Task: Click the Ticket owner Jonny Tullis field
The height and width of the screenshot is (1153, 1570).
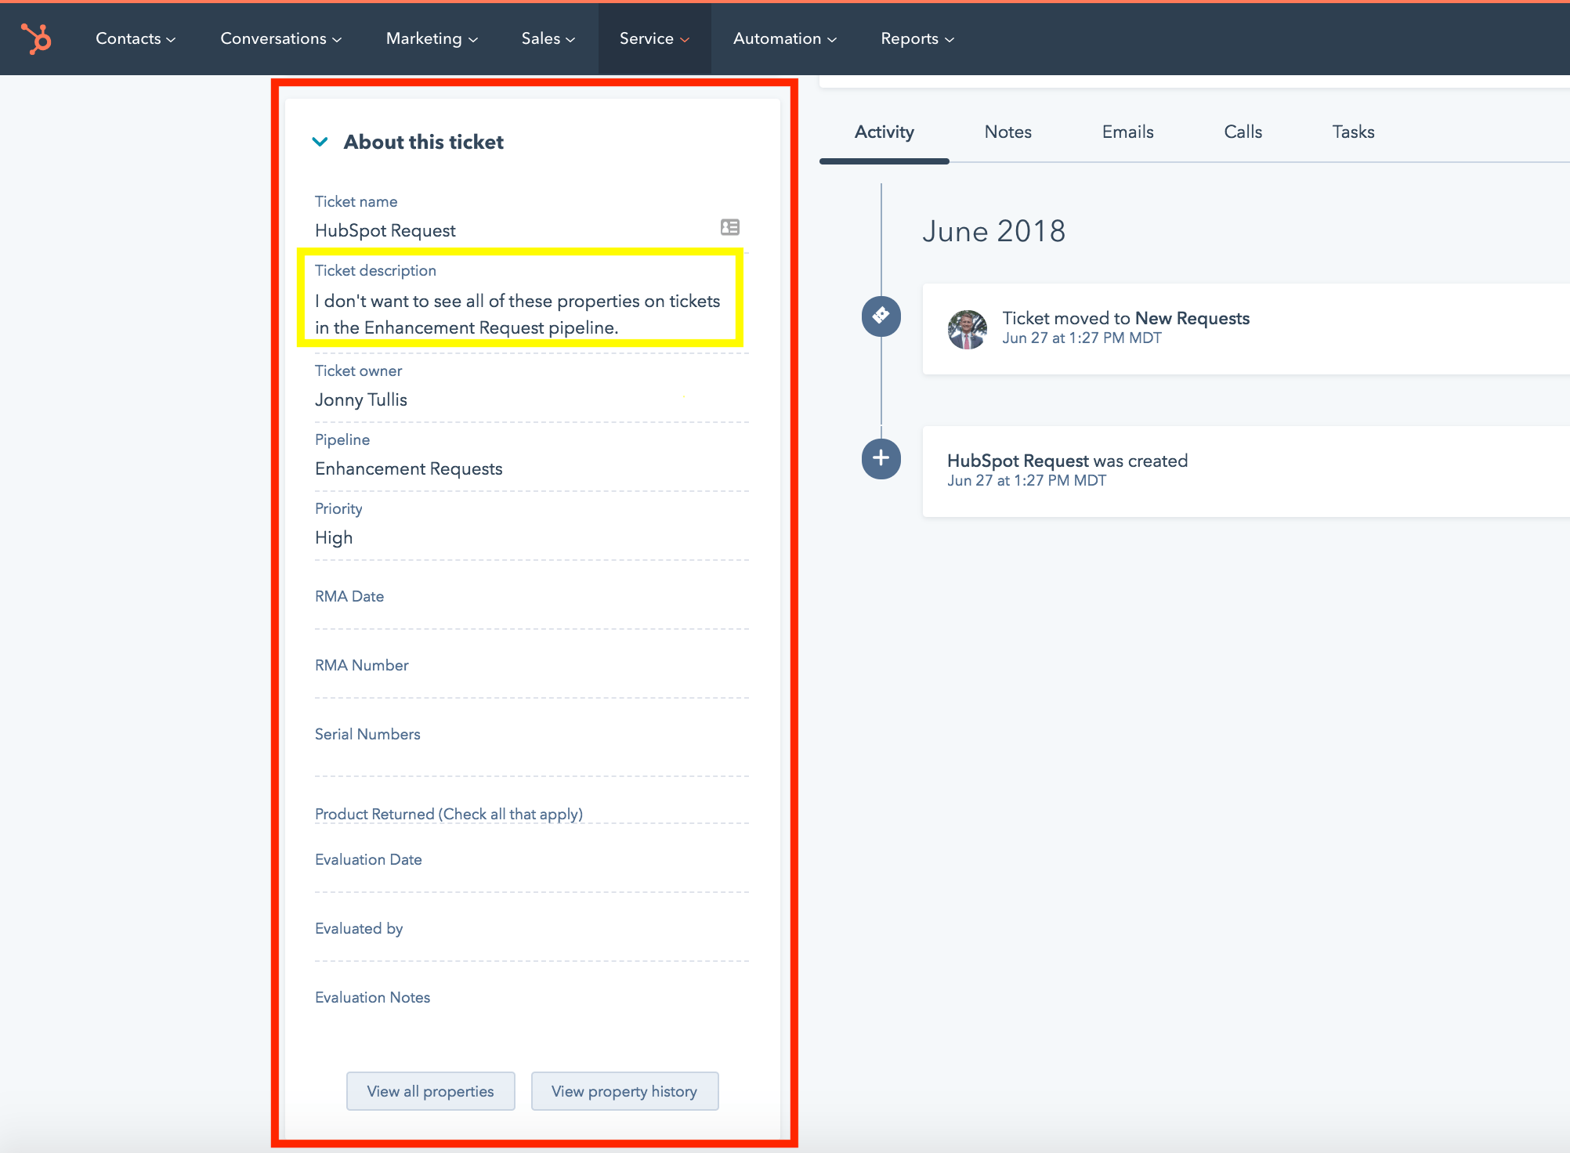Action: pos(361,399)
